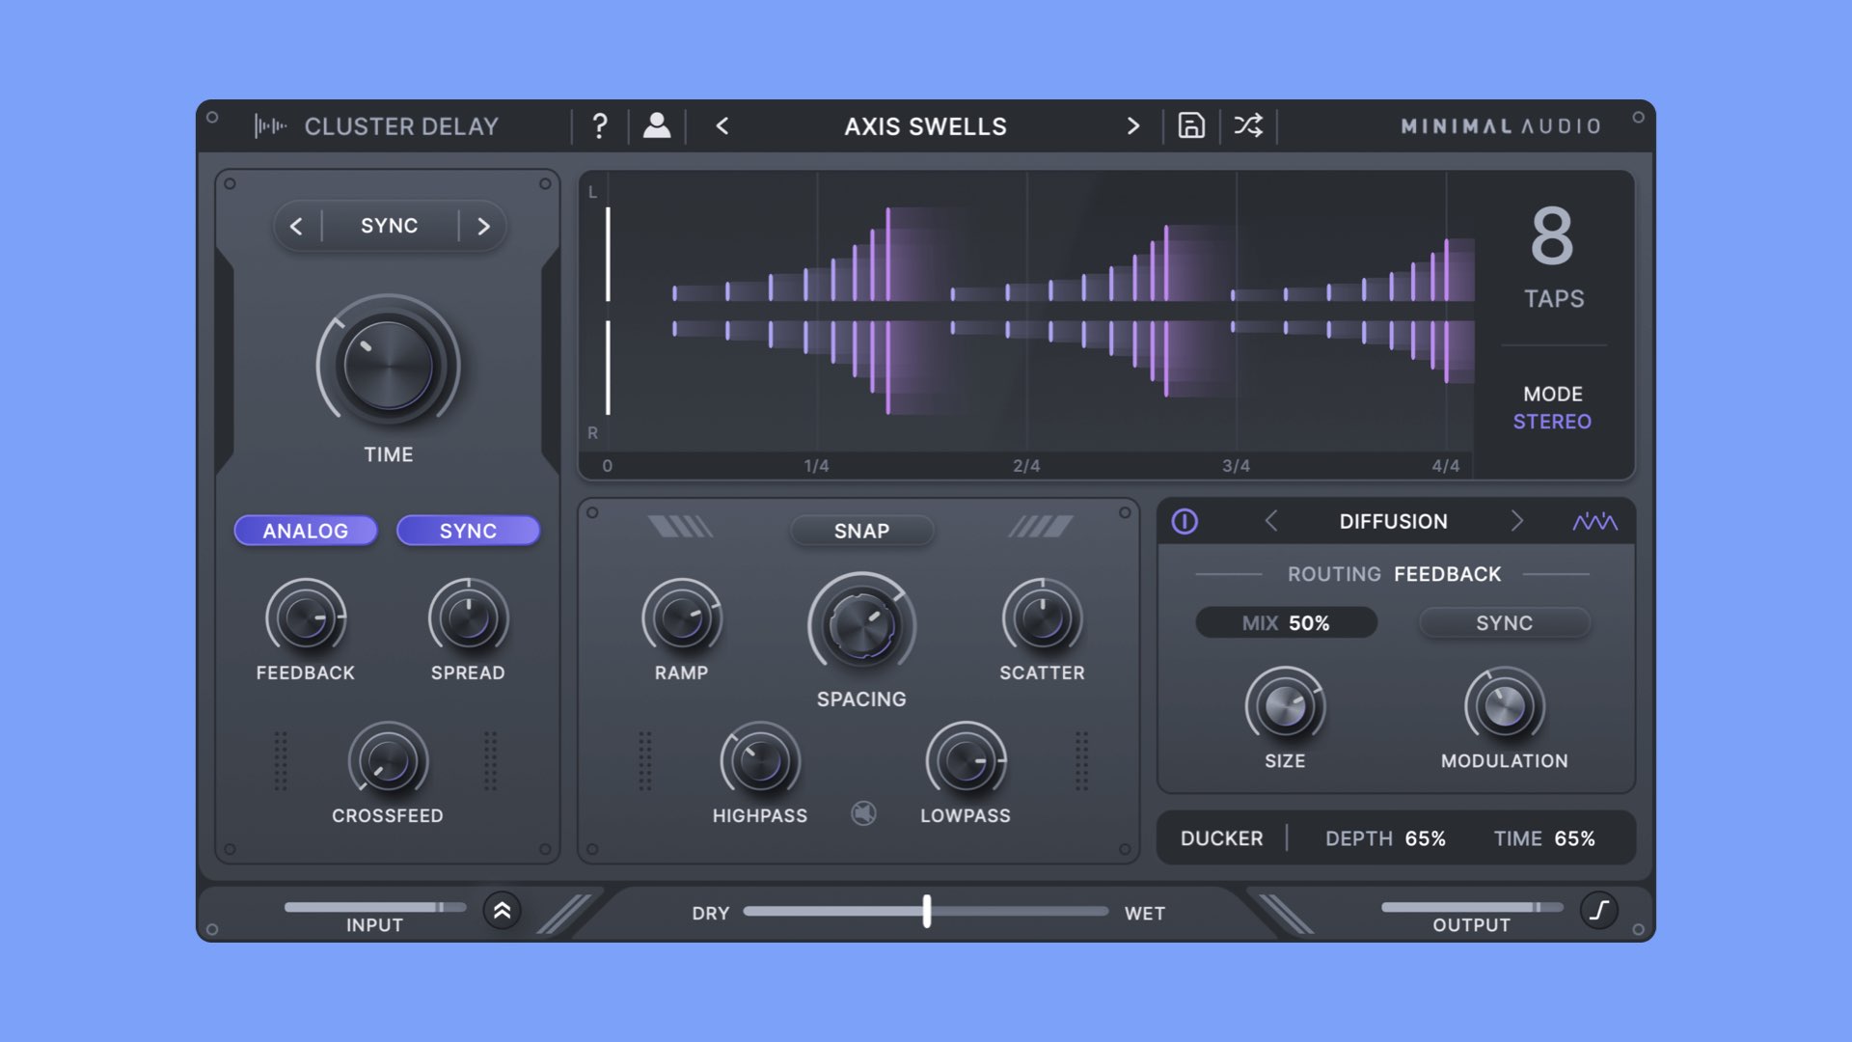Click the left chevron on the SYNC time selector
Viewport: 1852px width, 1042px height.
[x=296, y=226]
